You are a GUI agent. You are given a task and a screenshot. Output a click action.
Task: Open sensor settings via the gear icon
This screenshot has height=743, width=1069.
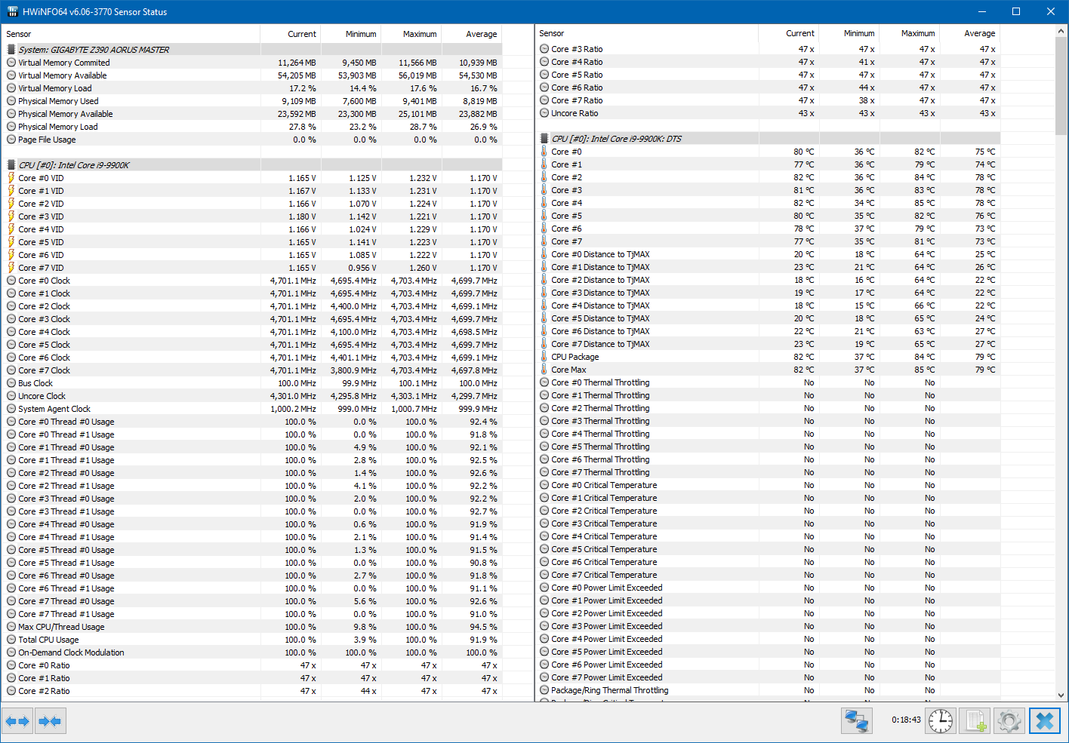[x=1009, y=721]
